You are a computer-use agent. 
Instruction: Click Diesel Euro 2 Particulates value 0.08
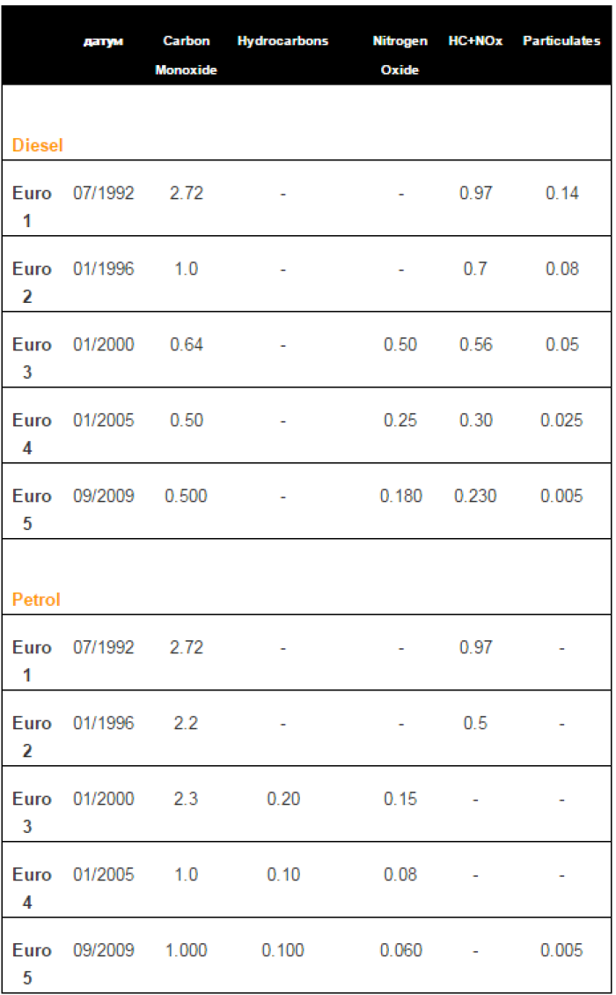561,269
